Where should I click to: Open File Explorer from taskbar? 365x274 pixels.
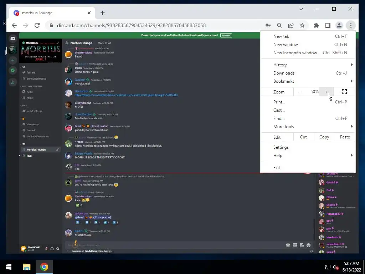pyautogui.click(x=26, y=267)
